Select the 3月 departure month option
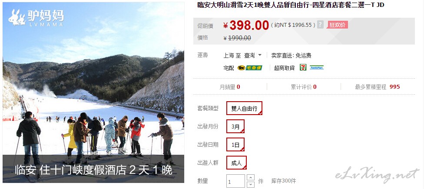The width and height of the screenshot is (424, 189). point(235,126)
